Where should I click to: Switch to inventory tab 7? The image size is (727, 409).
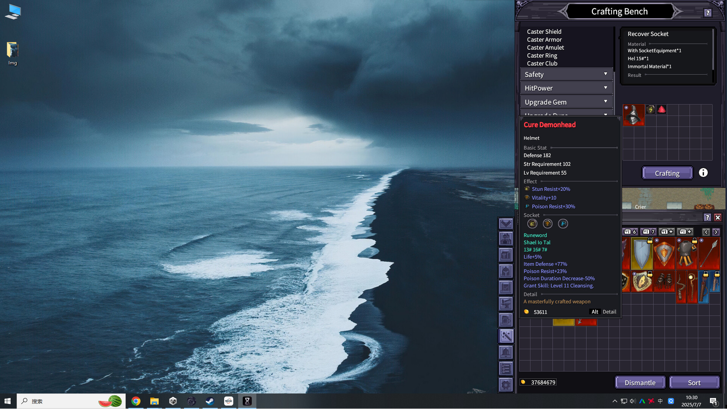tap(649, 232)
